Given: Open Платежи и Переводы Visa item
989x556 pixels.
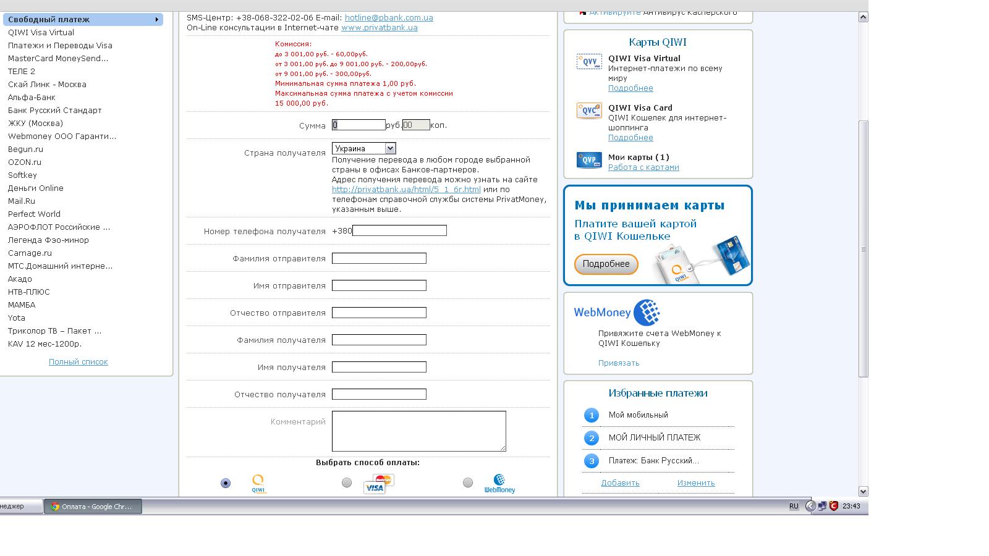Looking at the screenshot, I should point(60,46).
